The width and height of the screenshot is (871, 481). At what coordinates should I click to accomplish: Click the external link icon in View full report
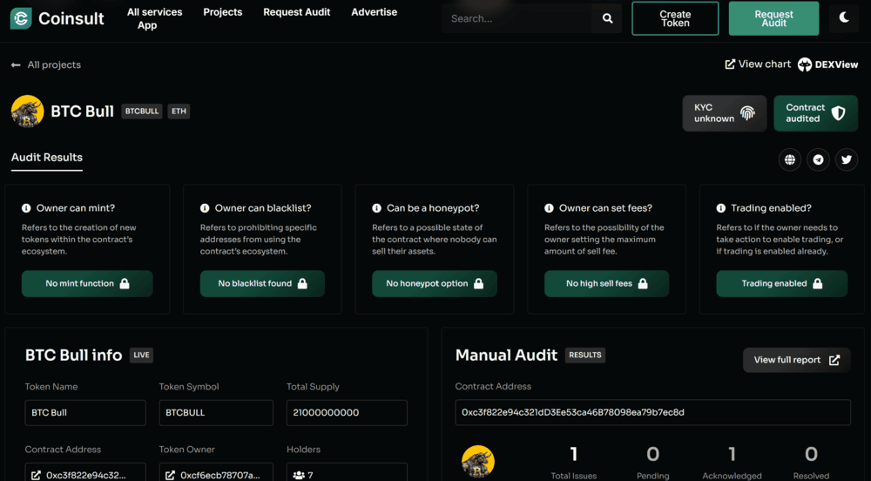tap(834, 360)
